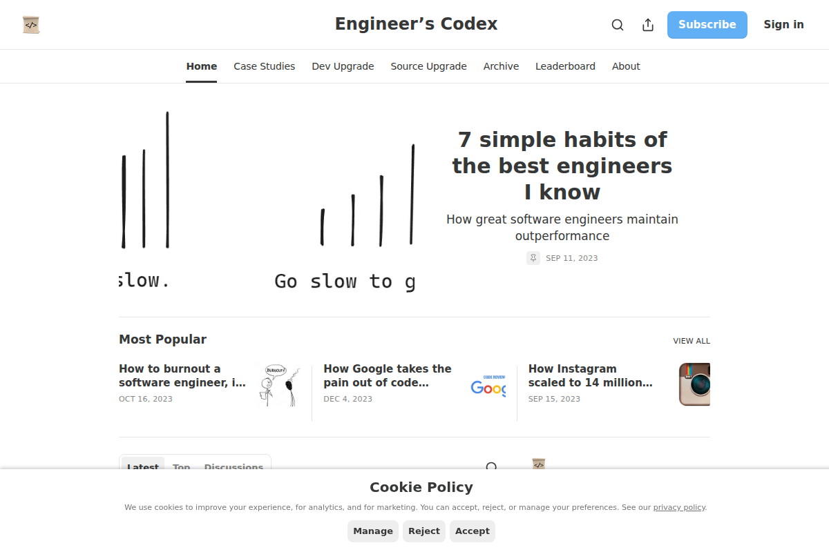Open the privacy policy link
The image size is (829, 552).
coord(679,507)
